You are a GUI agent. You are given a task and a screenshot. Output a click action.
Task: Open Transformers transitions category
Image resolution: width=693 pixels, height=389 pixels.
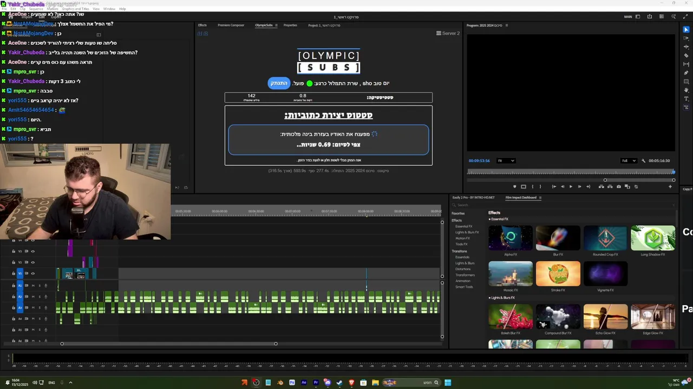point(465,275)
